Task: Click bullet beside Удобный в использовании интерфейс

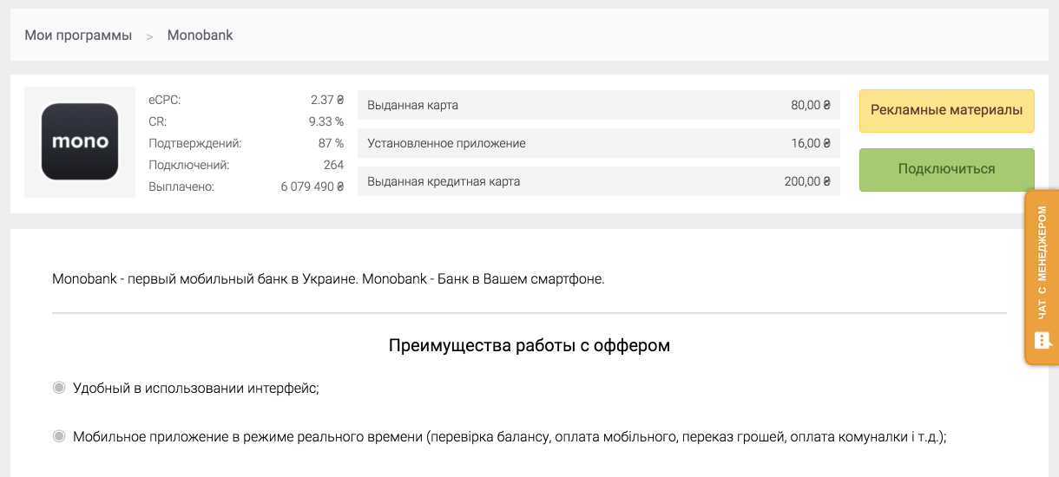Action: point(59,388)
